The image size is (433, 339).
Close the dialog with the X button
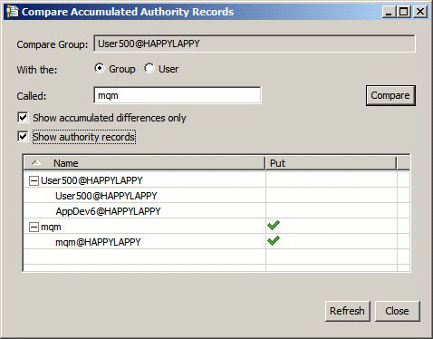click(x=420, y=12)
